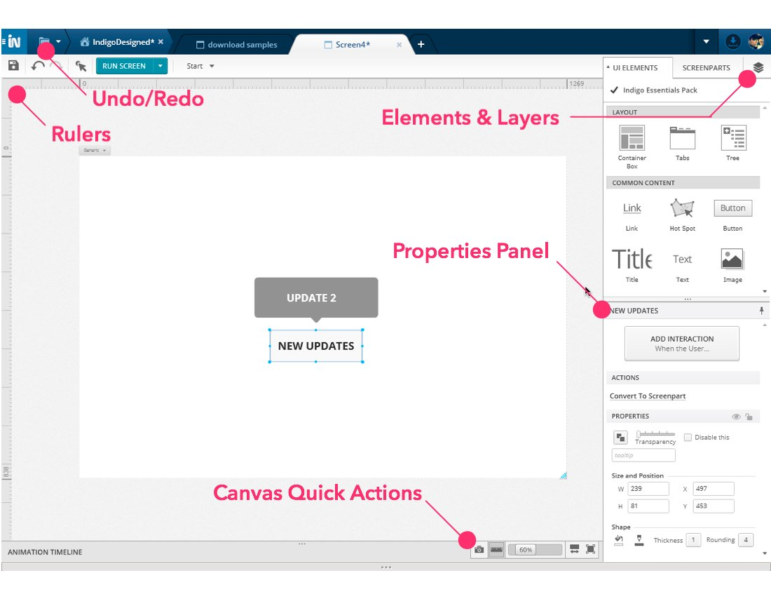Screen dimensions: 771x594
Task: Open the Run Screen dropdown arrow
Action: (x=161, y=66)
